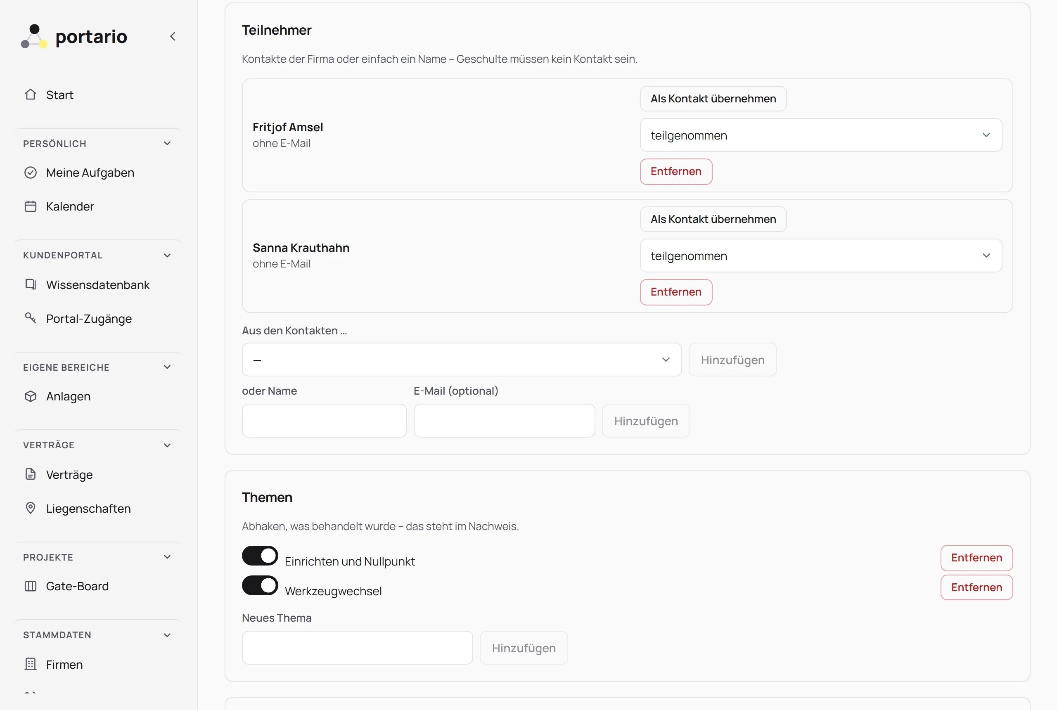Click the Liegenschaften map pin icon
The image size is (1057, 710).
pyautogui.click(x=30, y=508)
